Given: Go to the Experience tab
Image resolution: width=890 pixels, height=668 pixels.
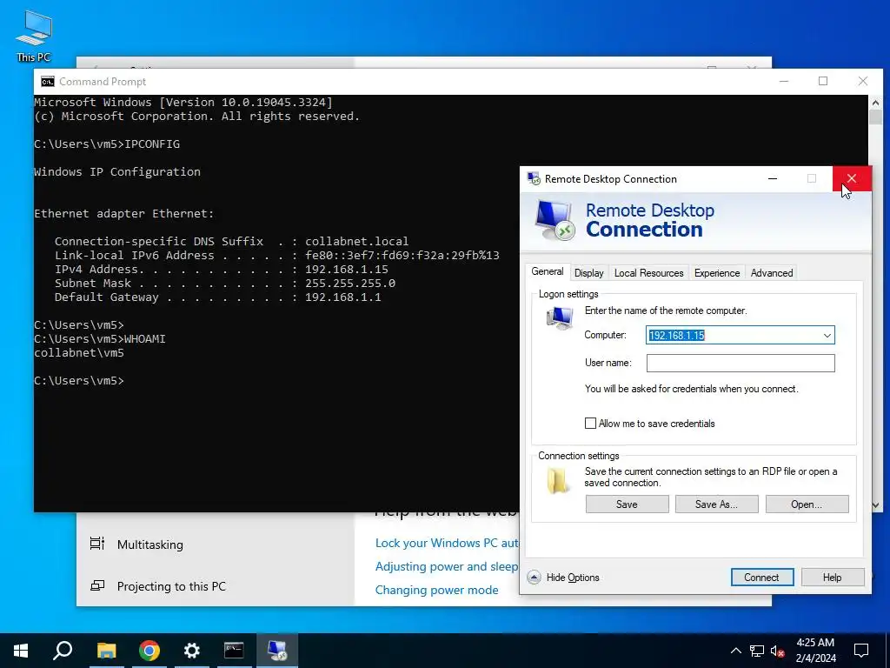Looking at the screenshot, I should 717,273.
